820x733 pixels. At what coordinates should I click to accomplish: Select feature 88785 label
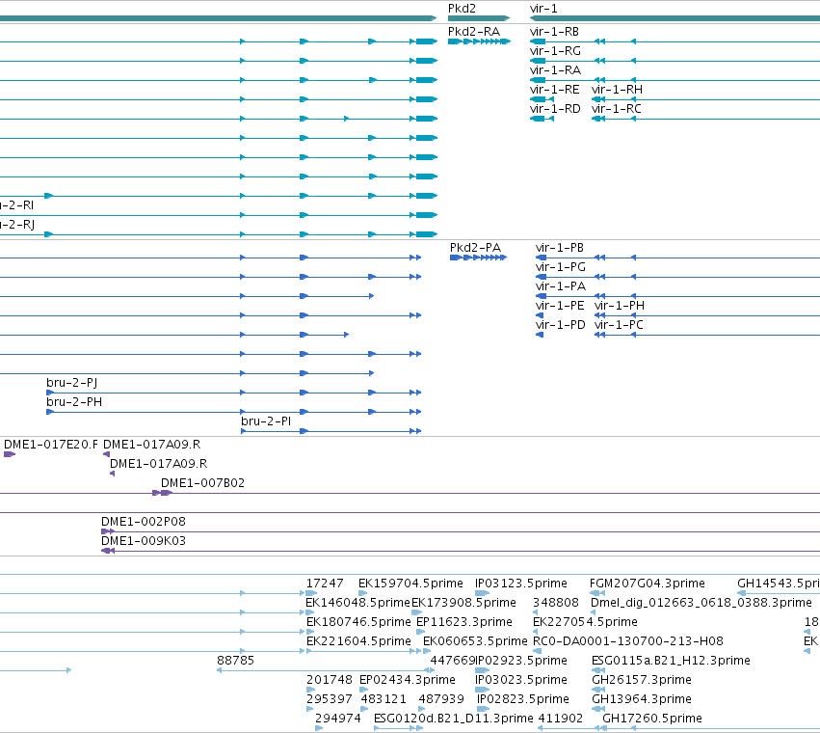pyautogui.click(x=235, y=661)
